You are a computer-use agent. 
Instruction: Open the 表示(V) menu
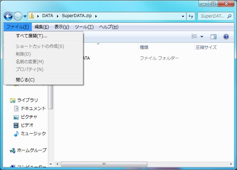62,27
